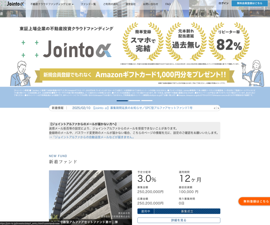Click the 詳細を見る button
The height and width of the screenshot is (225, 270).
pos(179,220)
